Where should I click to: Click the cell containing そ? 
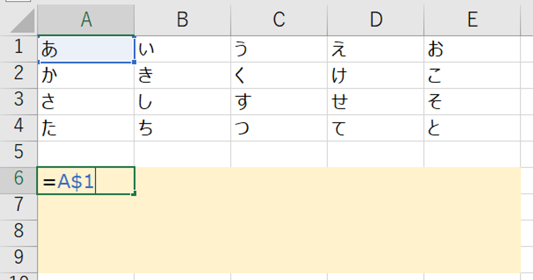[472, 101]
